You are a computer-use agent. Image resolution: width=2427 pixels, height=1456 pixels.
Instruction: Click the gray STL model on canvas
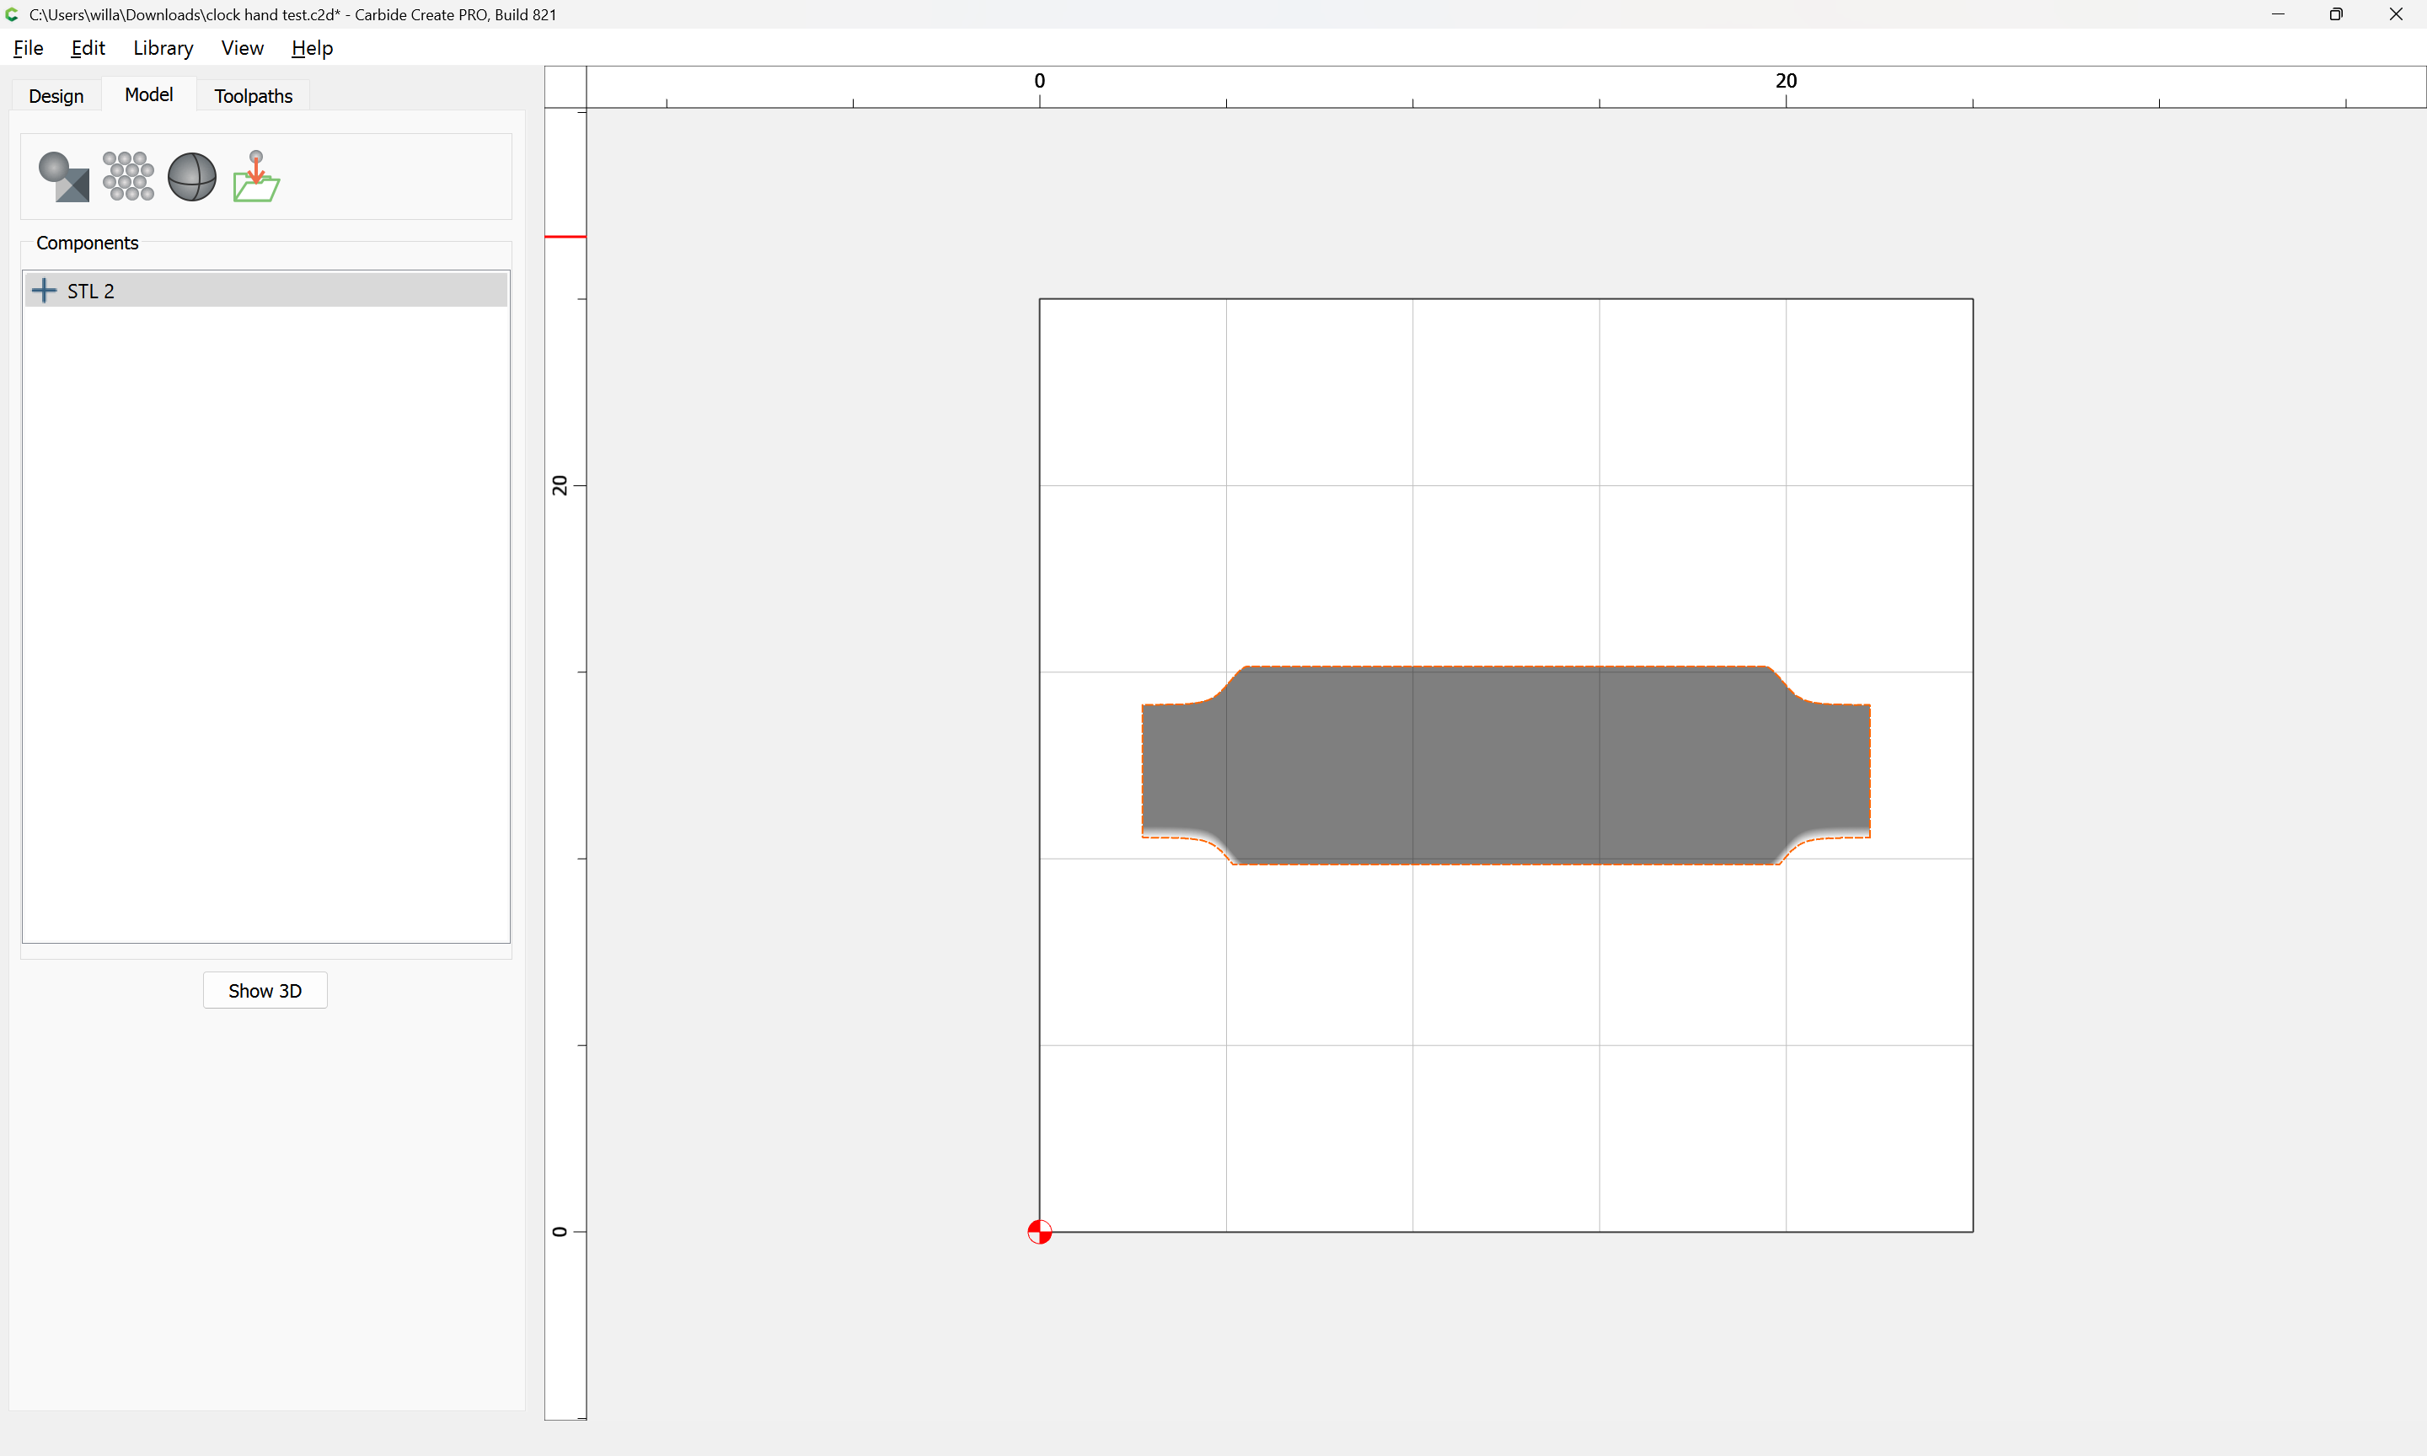pyautogui.click(x=1506, y=765)
